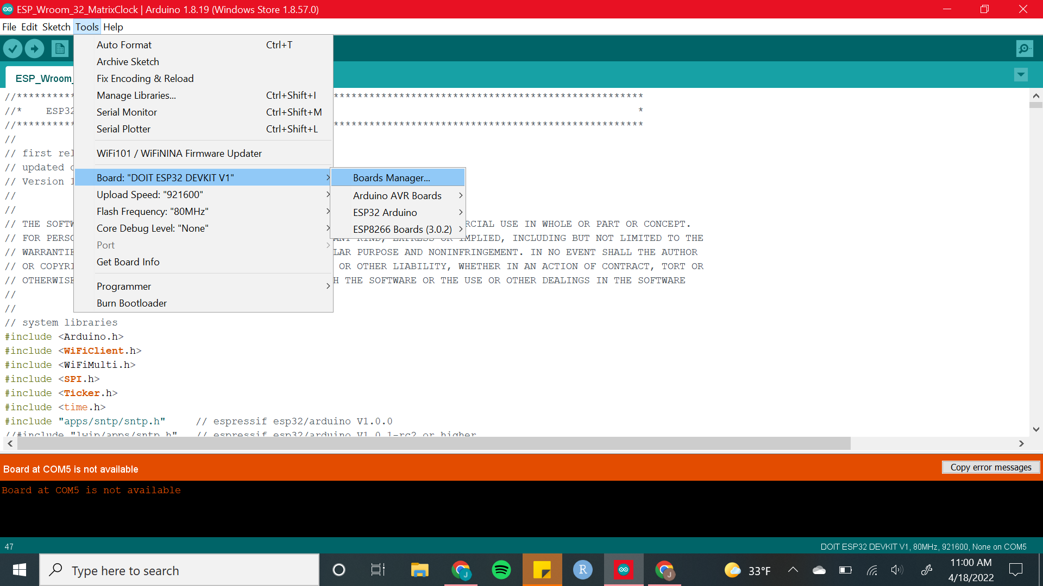Choose Auto Format from Tools menu
The height and width of the screenshot is (586, 1043).
[203, 45]
